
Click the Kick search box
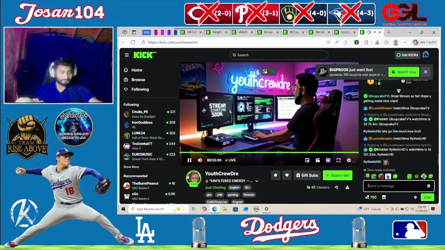point(279,55)
